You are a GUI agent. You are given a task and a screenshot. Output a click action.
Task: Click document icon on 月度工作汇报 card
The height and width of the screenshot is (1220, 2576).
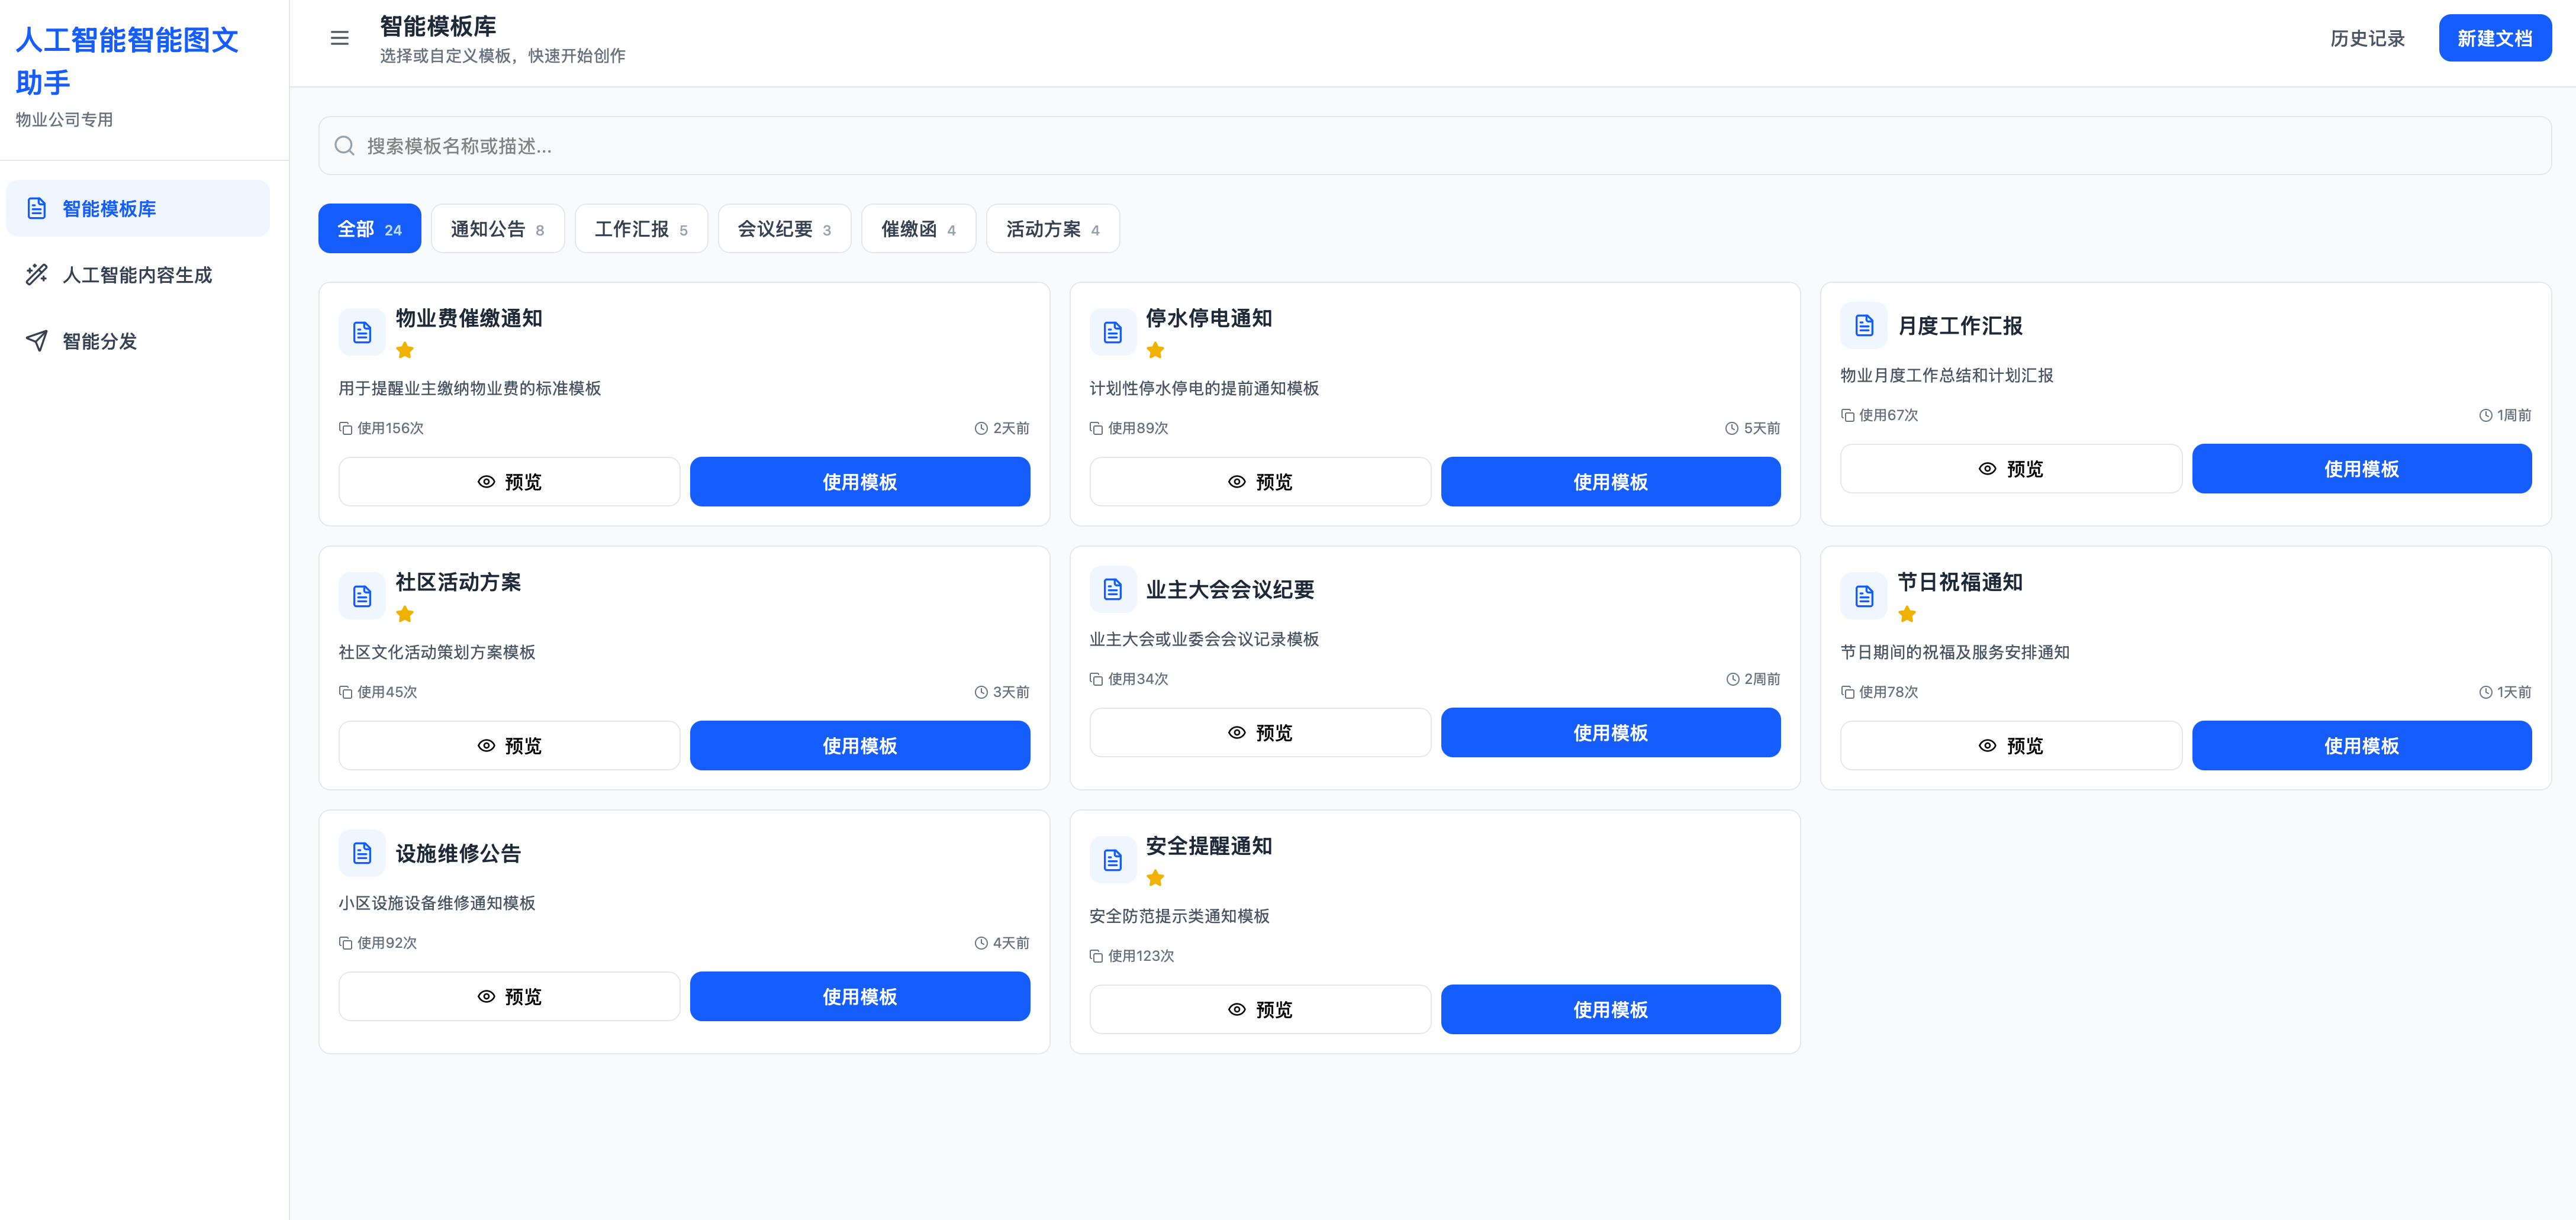tap(1864, 326)
